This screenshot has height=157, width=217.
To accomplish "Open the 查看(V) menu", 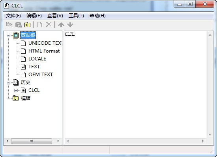I will coord(55,16).
